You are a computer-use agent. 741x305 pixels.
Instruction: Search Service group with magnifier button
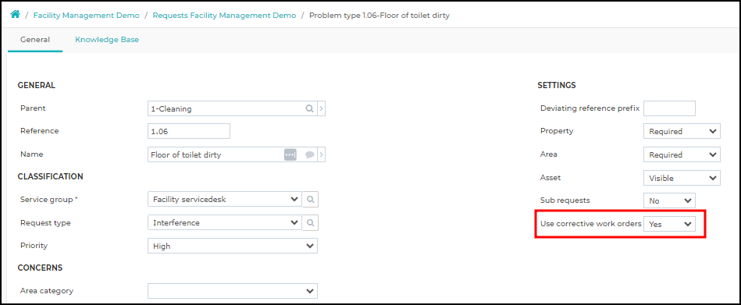(311, 199)
